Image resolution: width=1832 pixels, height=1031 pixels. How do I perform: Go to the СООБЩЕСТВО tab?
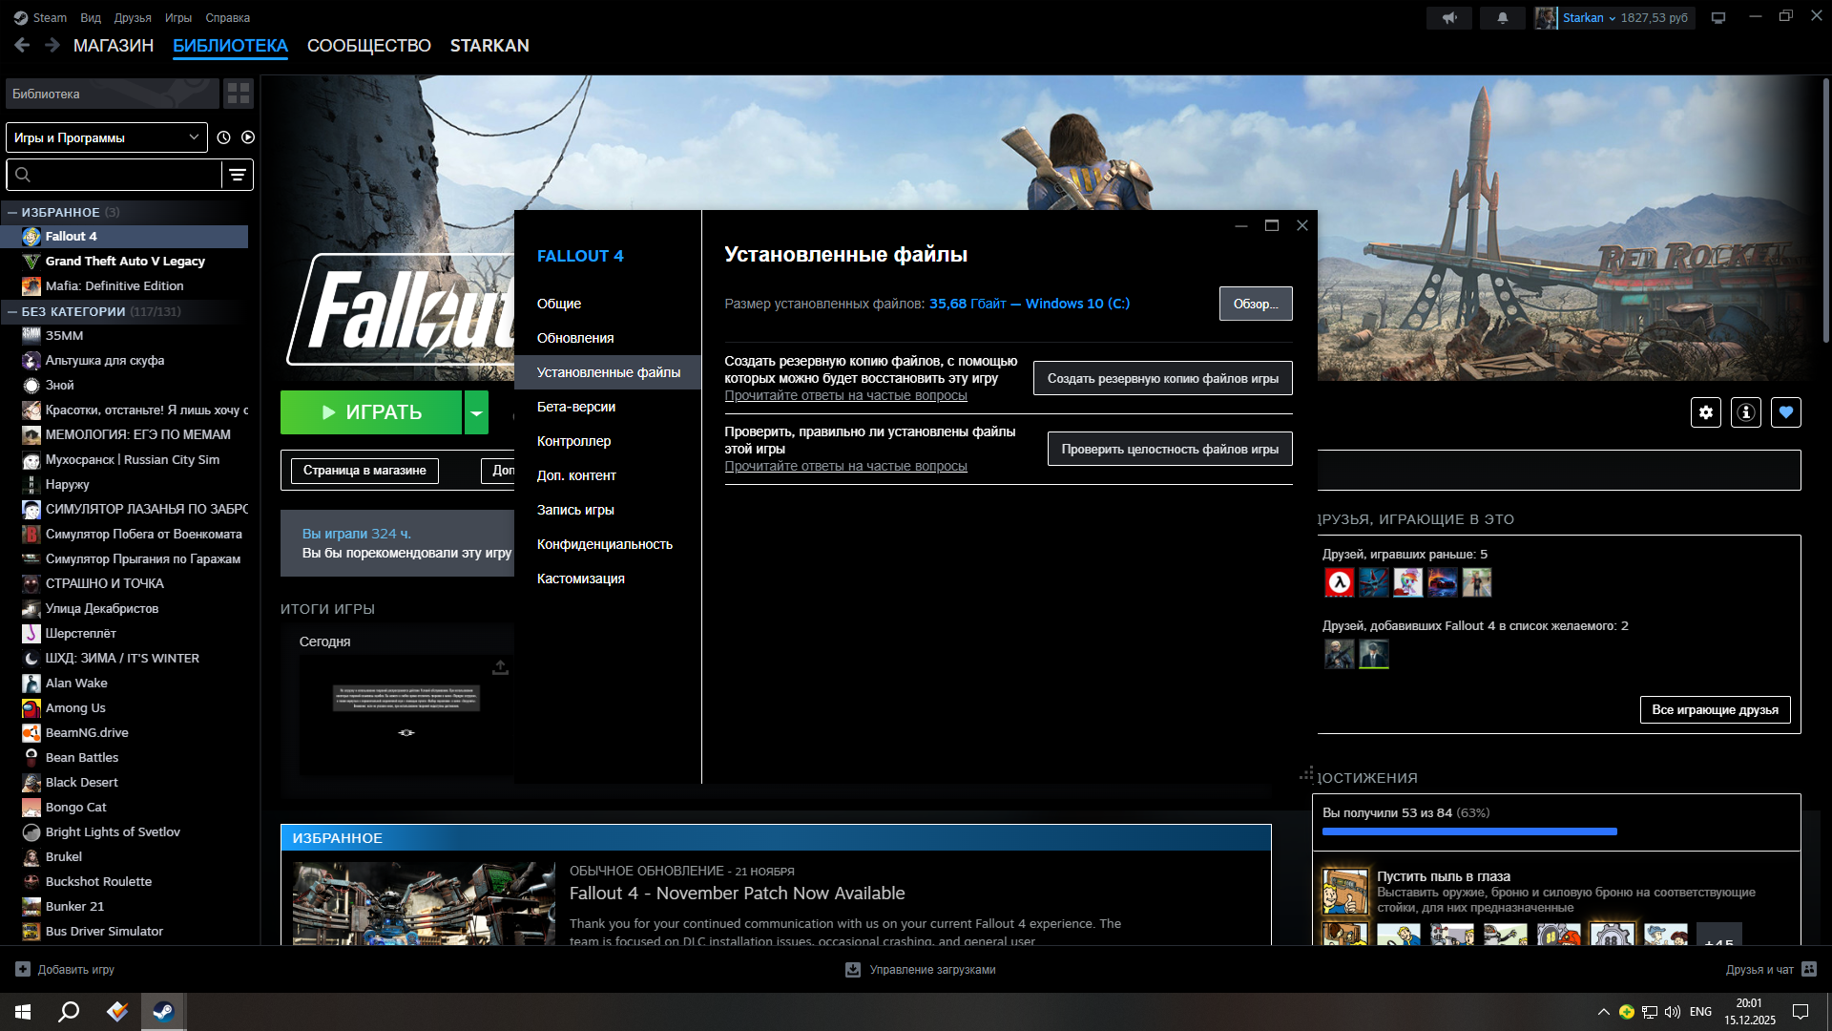tap(369, 46)
